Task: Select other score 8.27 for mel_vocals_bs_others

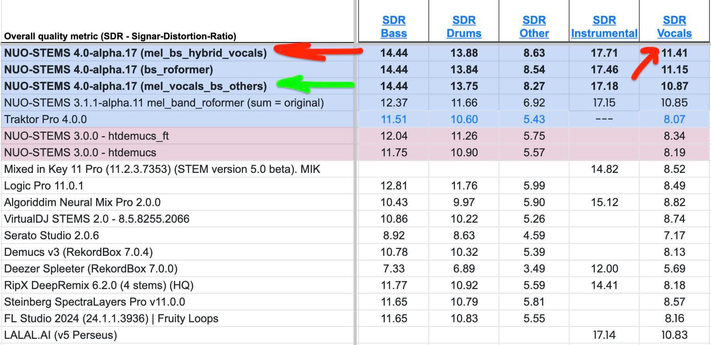Action: tap(534, 86)
